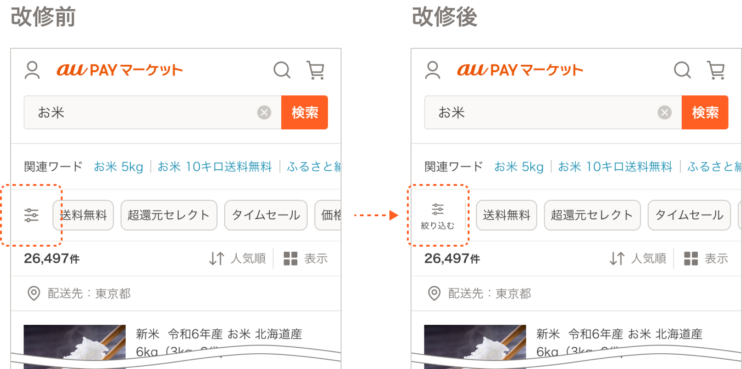
Task: Open the cart icon in 改修前 header
Action: coord(316,70)
